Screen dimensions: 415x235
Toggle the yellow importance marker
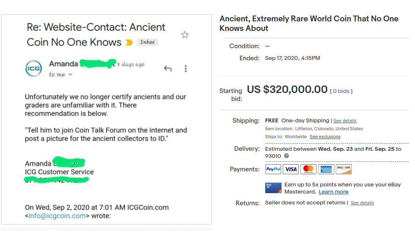pos(129,42)
